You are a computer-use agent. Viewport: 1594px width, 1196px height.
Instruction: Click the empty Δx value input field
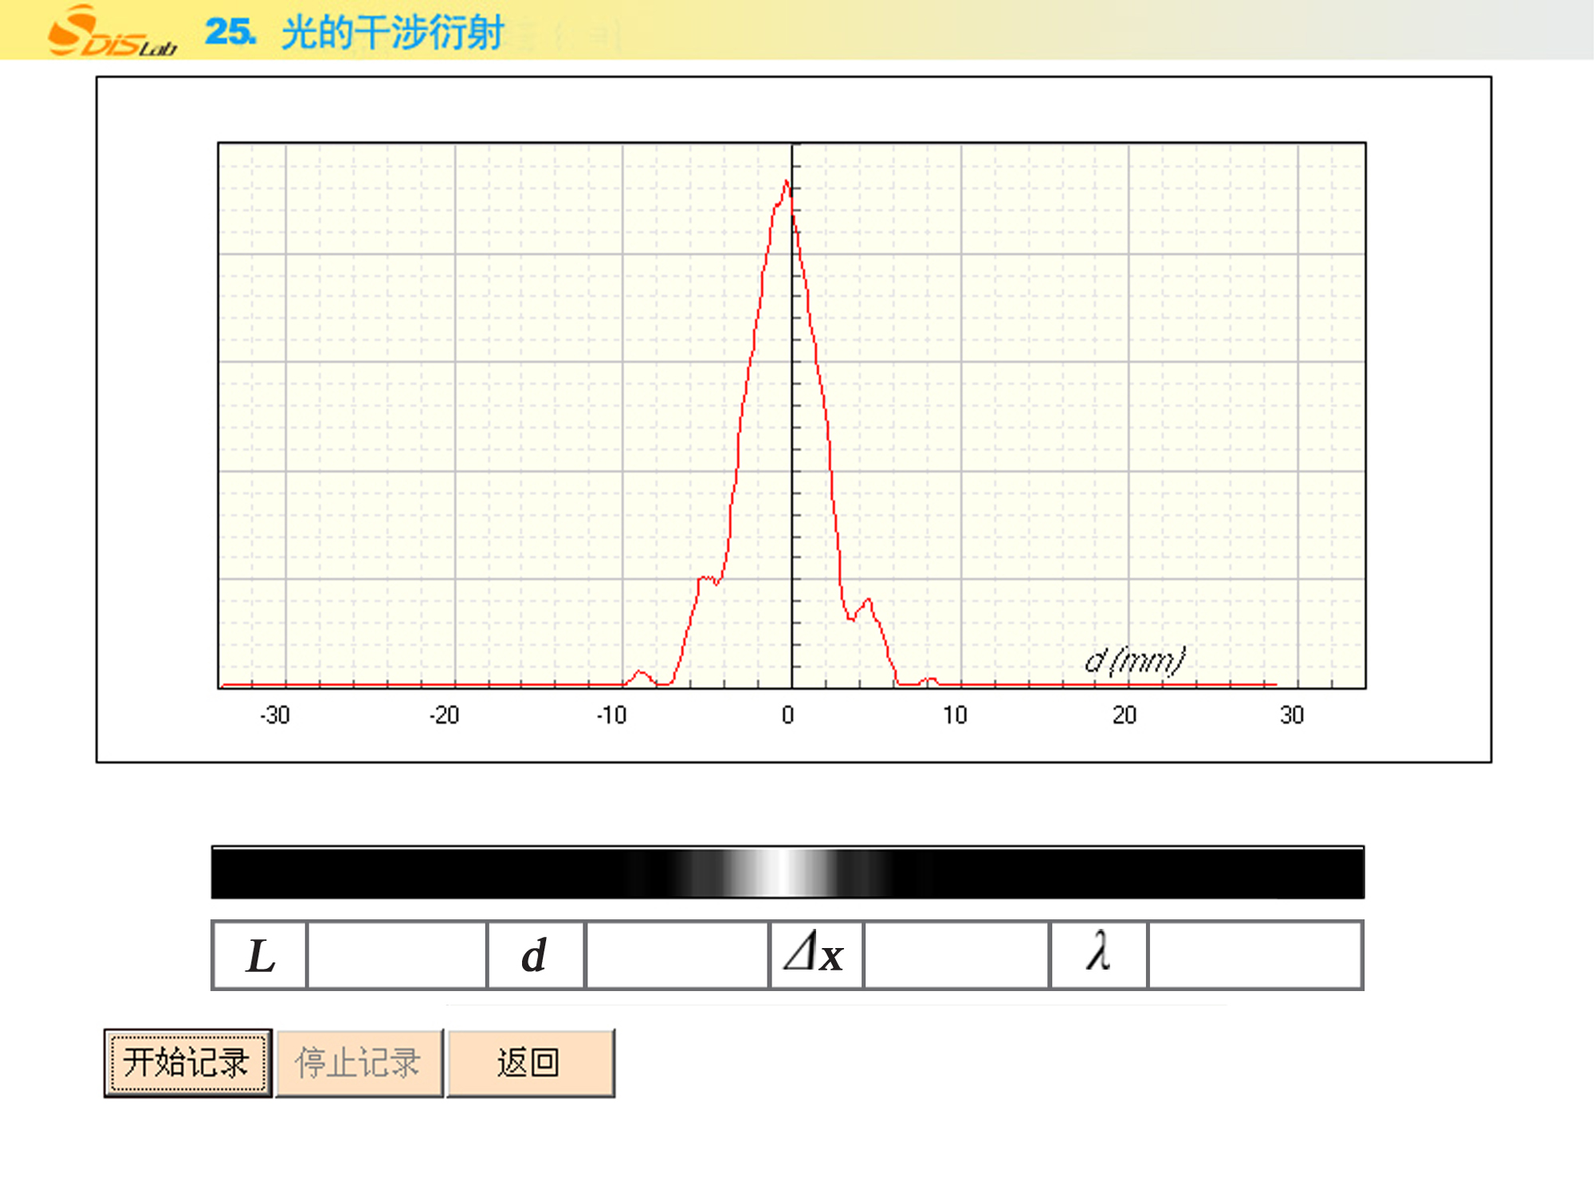[x=956, y=955]
